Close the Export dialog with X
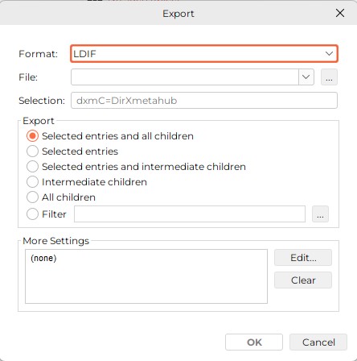This screenshot has height=361, width=357. click(x=340, y=13)
